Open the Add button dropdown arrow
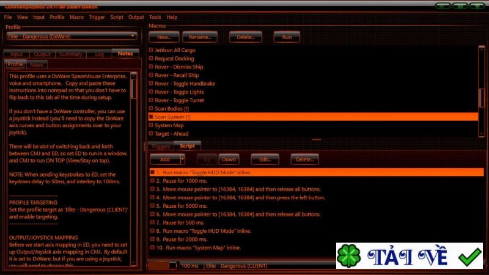This screenshot has height=275, width=489. [182, 159]
